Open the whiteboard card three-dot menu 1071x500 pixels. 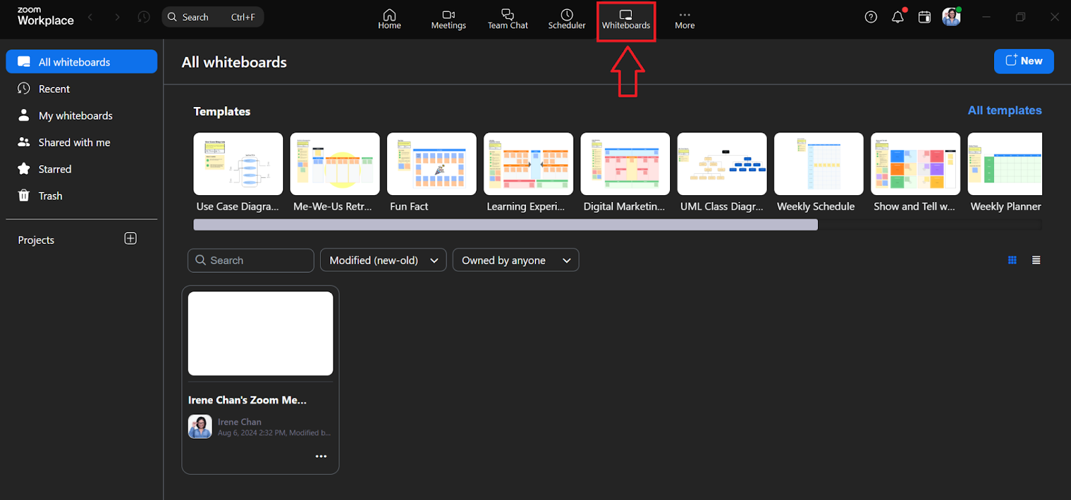coord(321,456)
